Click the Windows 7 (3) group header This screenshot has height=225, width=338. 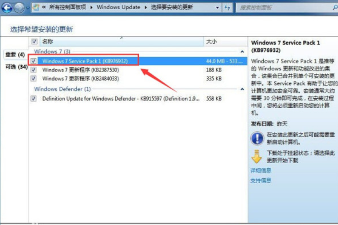tap(52, 51)
